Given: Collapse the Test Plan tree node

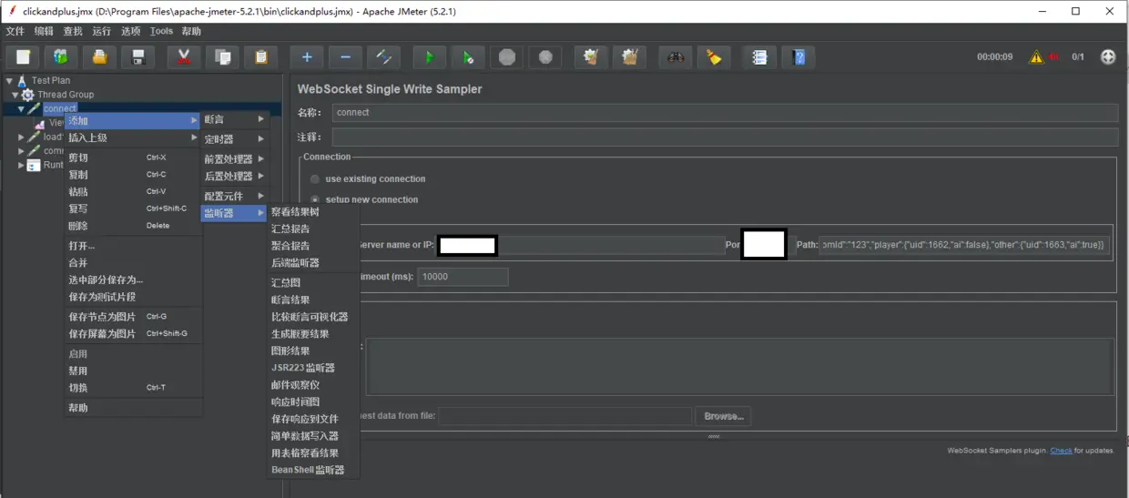Looking at the screenshot, I should (9, 80).
